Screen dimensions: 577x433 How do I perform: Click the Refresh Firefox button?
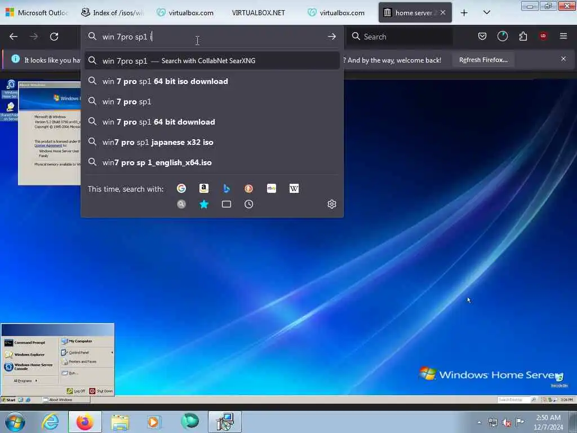(x=483, y=60)
